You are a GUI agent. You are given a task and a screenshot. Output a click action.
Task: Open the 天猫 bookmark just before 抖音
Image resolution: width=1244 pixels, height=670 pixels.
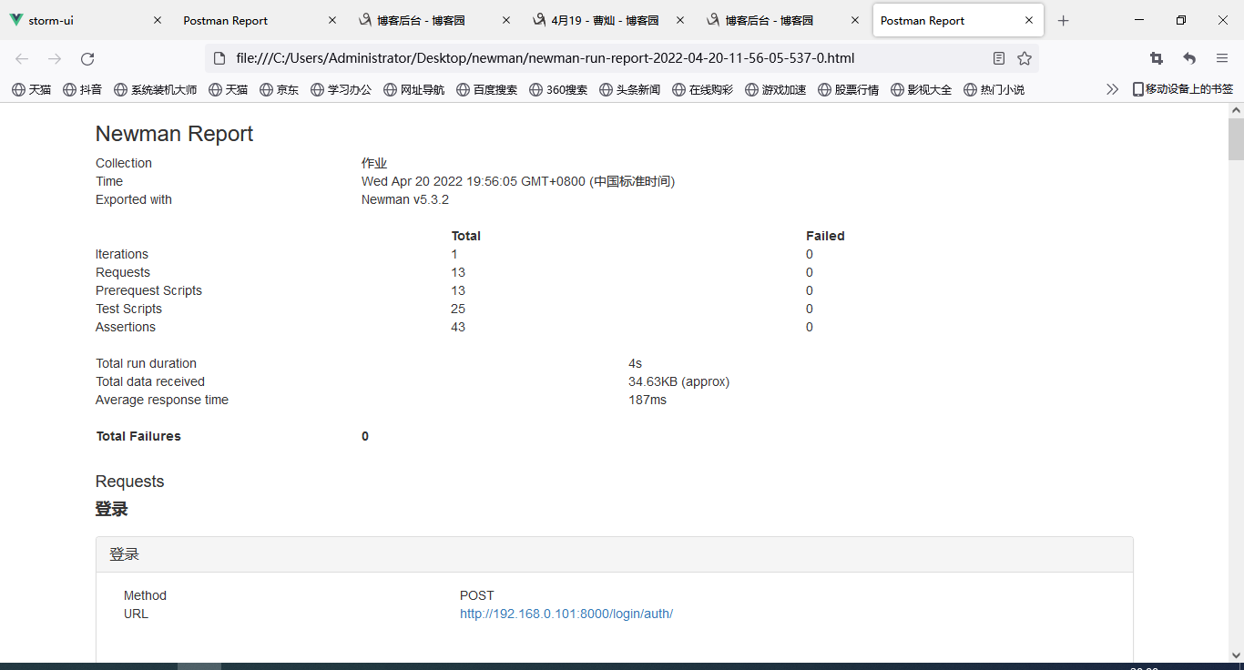click(31, 89)
